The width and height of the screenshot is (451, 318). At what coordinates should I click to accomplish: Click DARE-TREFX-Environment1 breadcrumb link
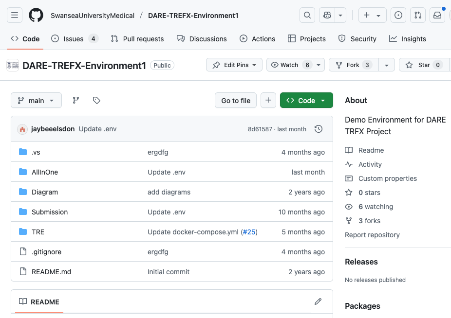pos(193,16)
